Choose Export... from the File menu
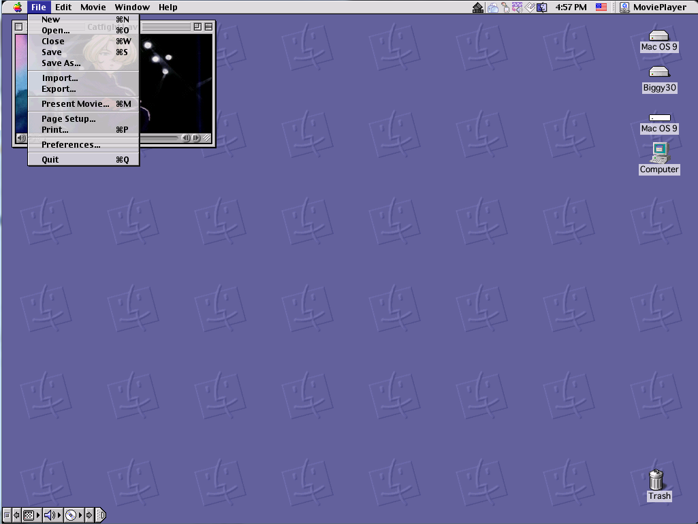Screen dimensions: 698x524 click(59, 89)
